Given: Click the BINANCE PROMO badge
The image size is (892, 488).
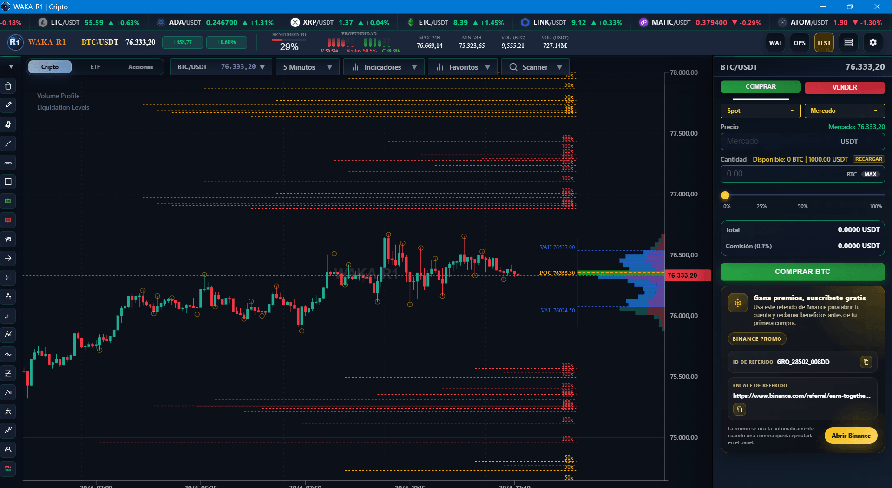Looking at the screenshot, I should (757, 339).
